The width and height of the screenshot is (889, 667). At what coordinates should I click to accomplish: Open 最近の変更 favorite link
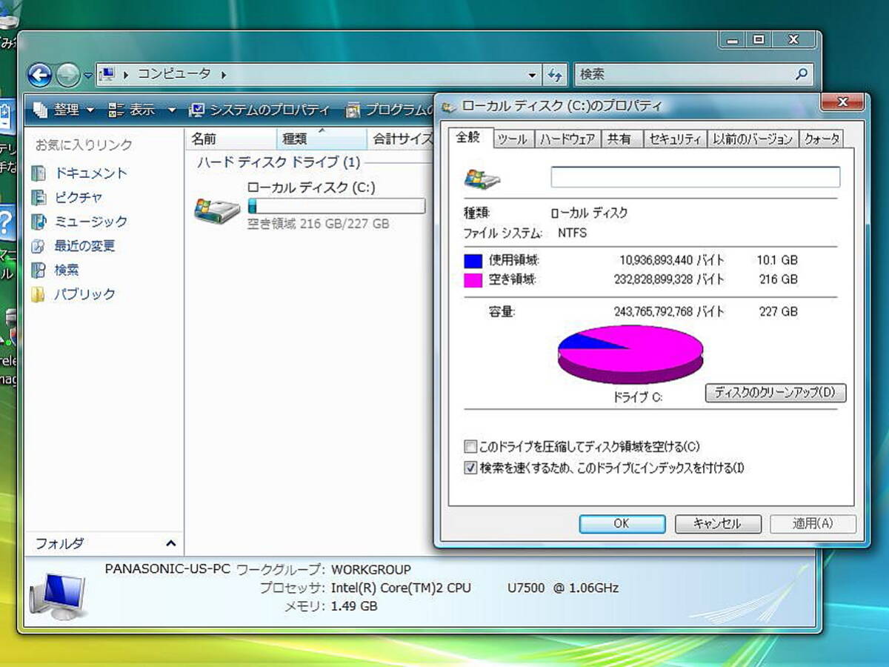click(x=84, y=246)
